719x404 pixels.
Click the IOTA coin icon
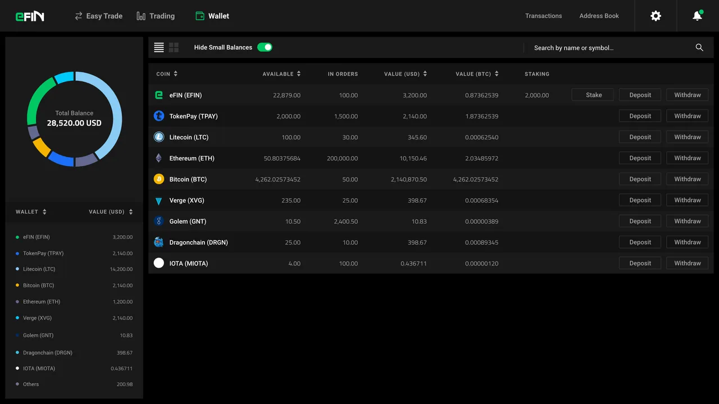(x=159, y=263)
